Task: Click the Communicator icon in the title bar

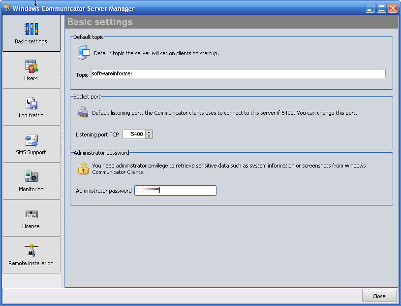Action: tap(6, 8)
